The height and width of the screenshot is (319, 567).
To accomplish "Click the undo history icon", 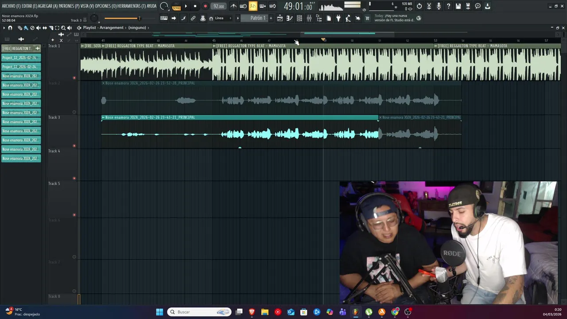I will click(419, 6).
